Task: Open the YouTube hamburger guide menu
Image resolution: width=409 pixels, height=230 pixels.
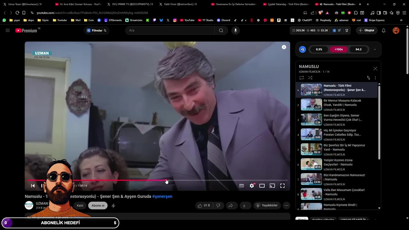Action: pyautogui.click(x=8, y=30)
